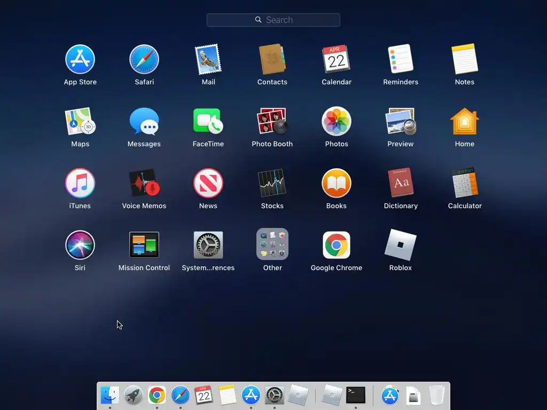
Task: Launch the Calculator app
Action: pyautogui.click(x=465, y=183)
